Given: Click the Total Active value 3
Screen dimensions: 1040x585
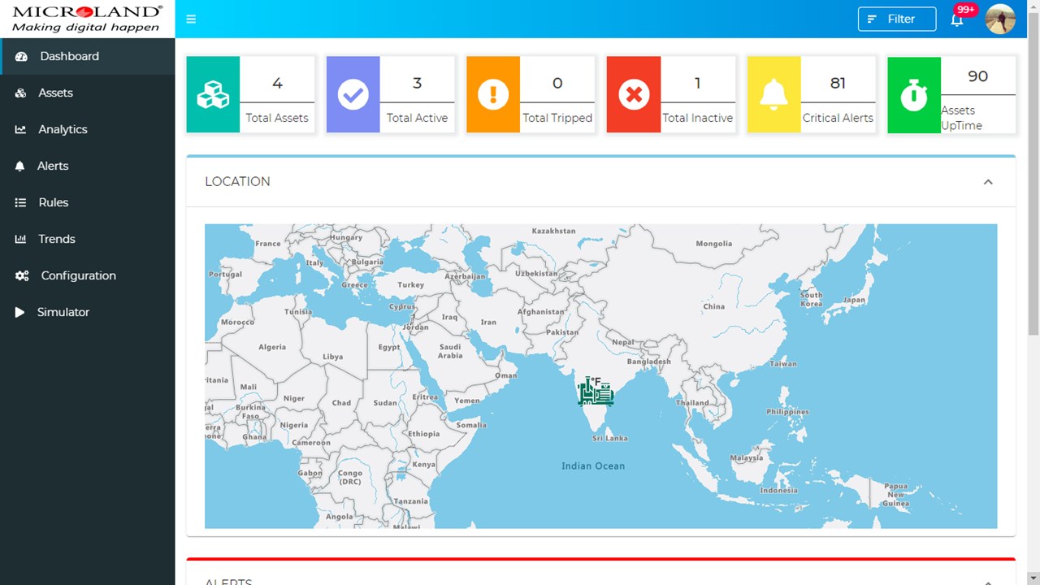Looking at the screenshot, I should tap(417, 83).
